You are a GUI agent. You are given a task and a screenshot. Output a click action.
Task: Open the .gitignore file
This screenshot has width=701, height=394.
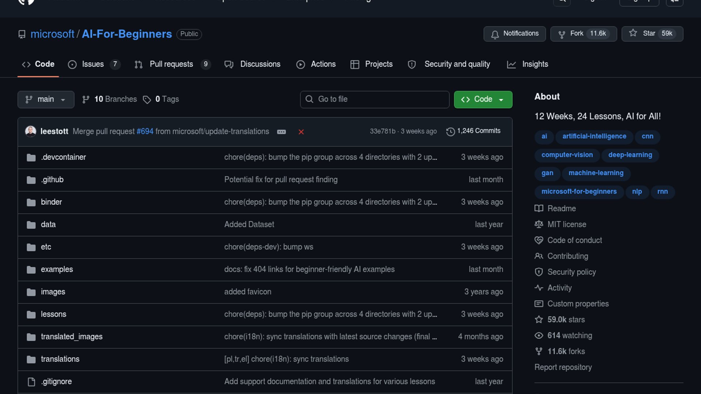[56, 382]
